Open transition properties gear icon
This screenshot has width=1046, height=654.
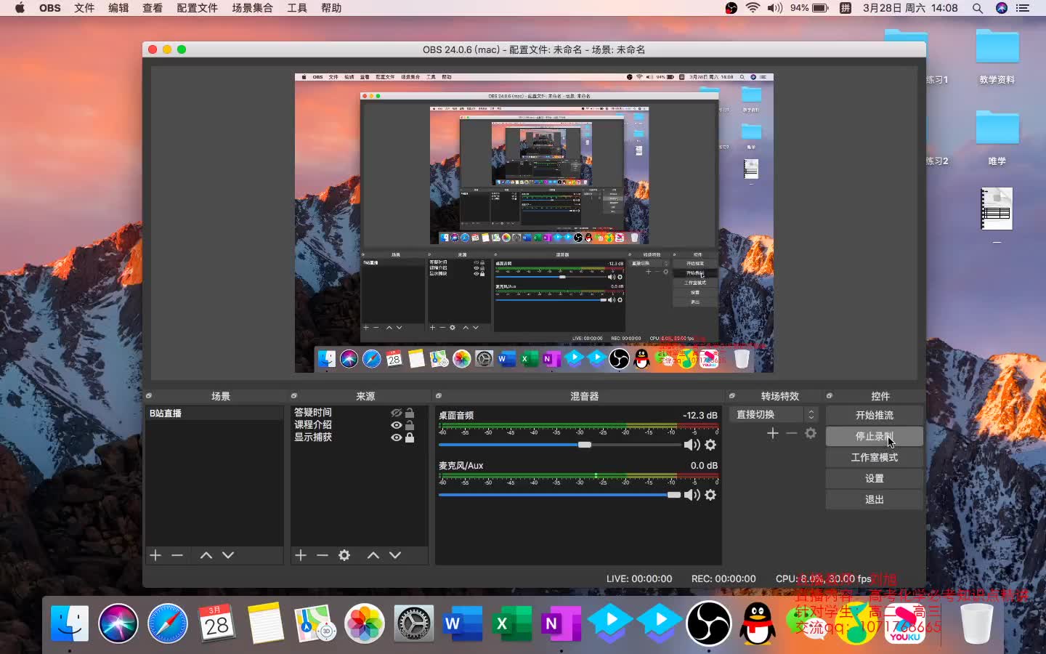[811, 433]
